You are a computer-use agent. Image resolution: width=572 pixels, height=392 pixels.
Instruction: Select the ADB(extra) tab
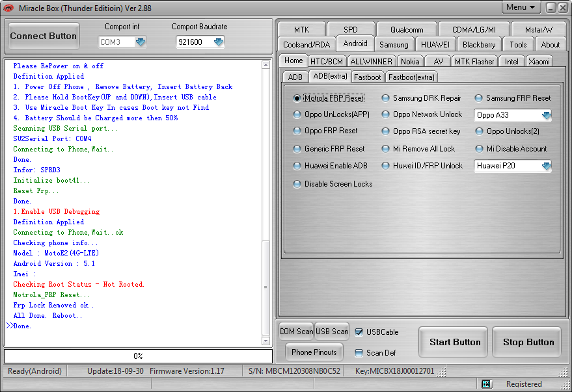pos(330,76)
